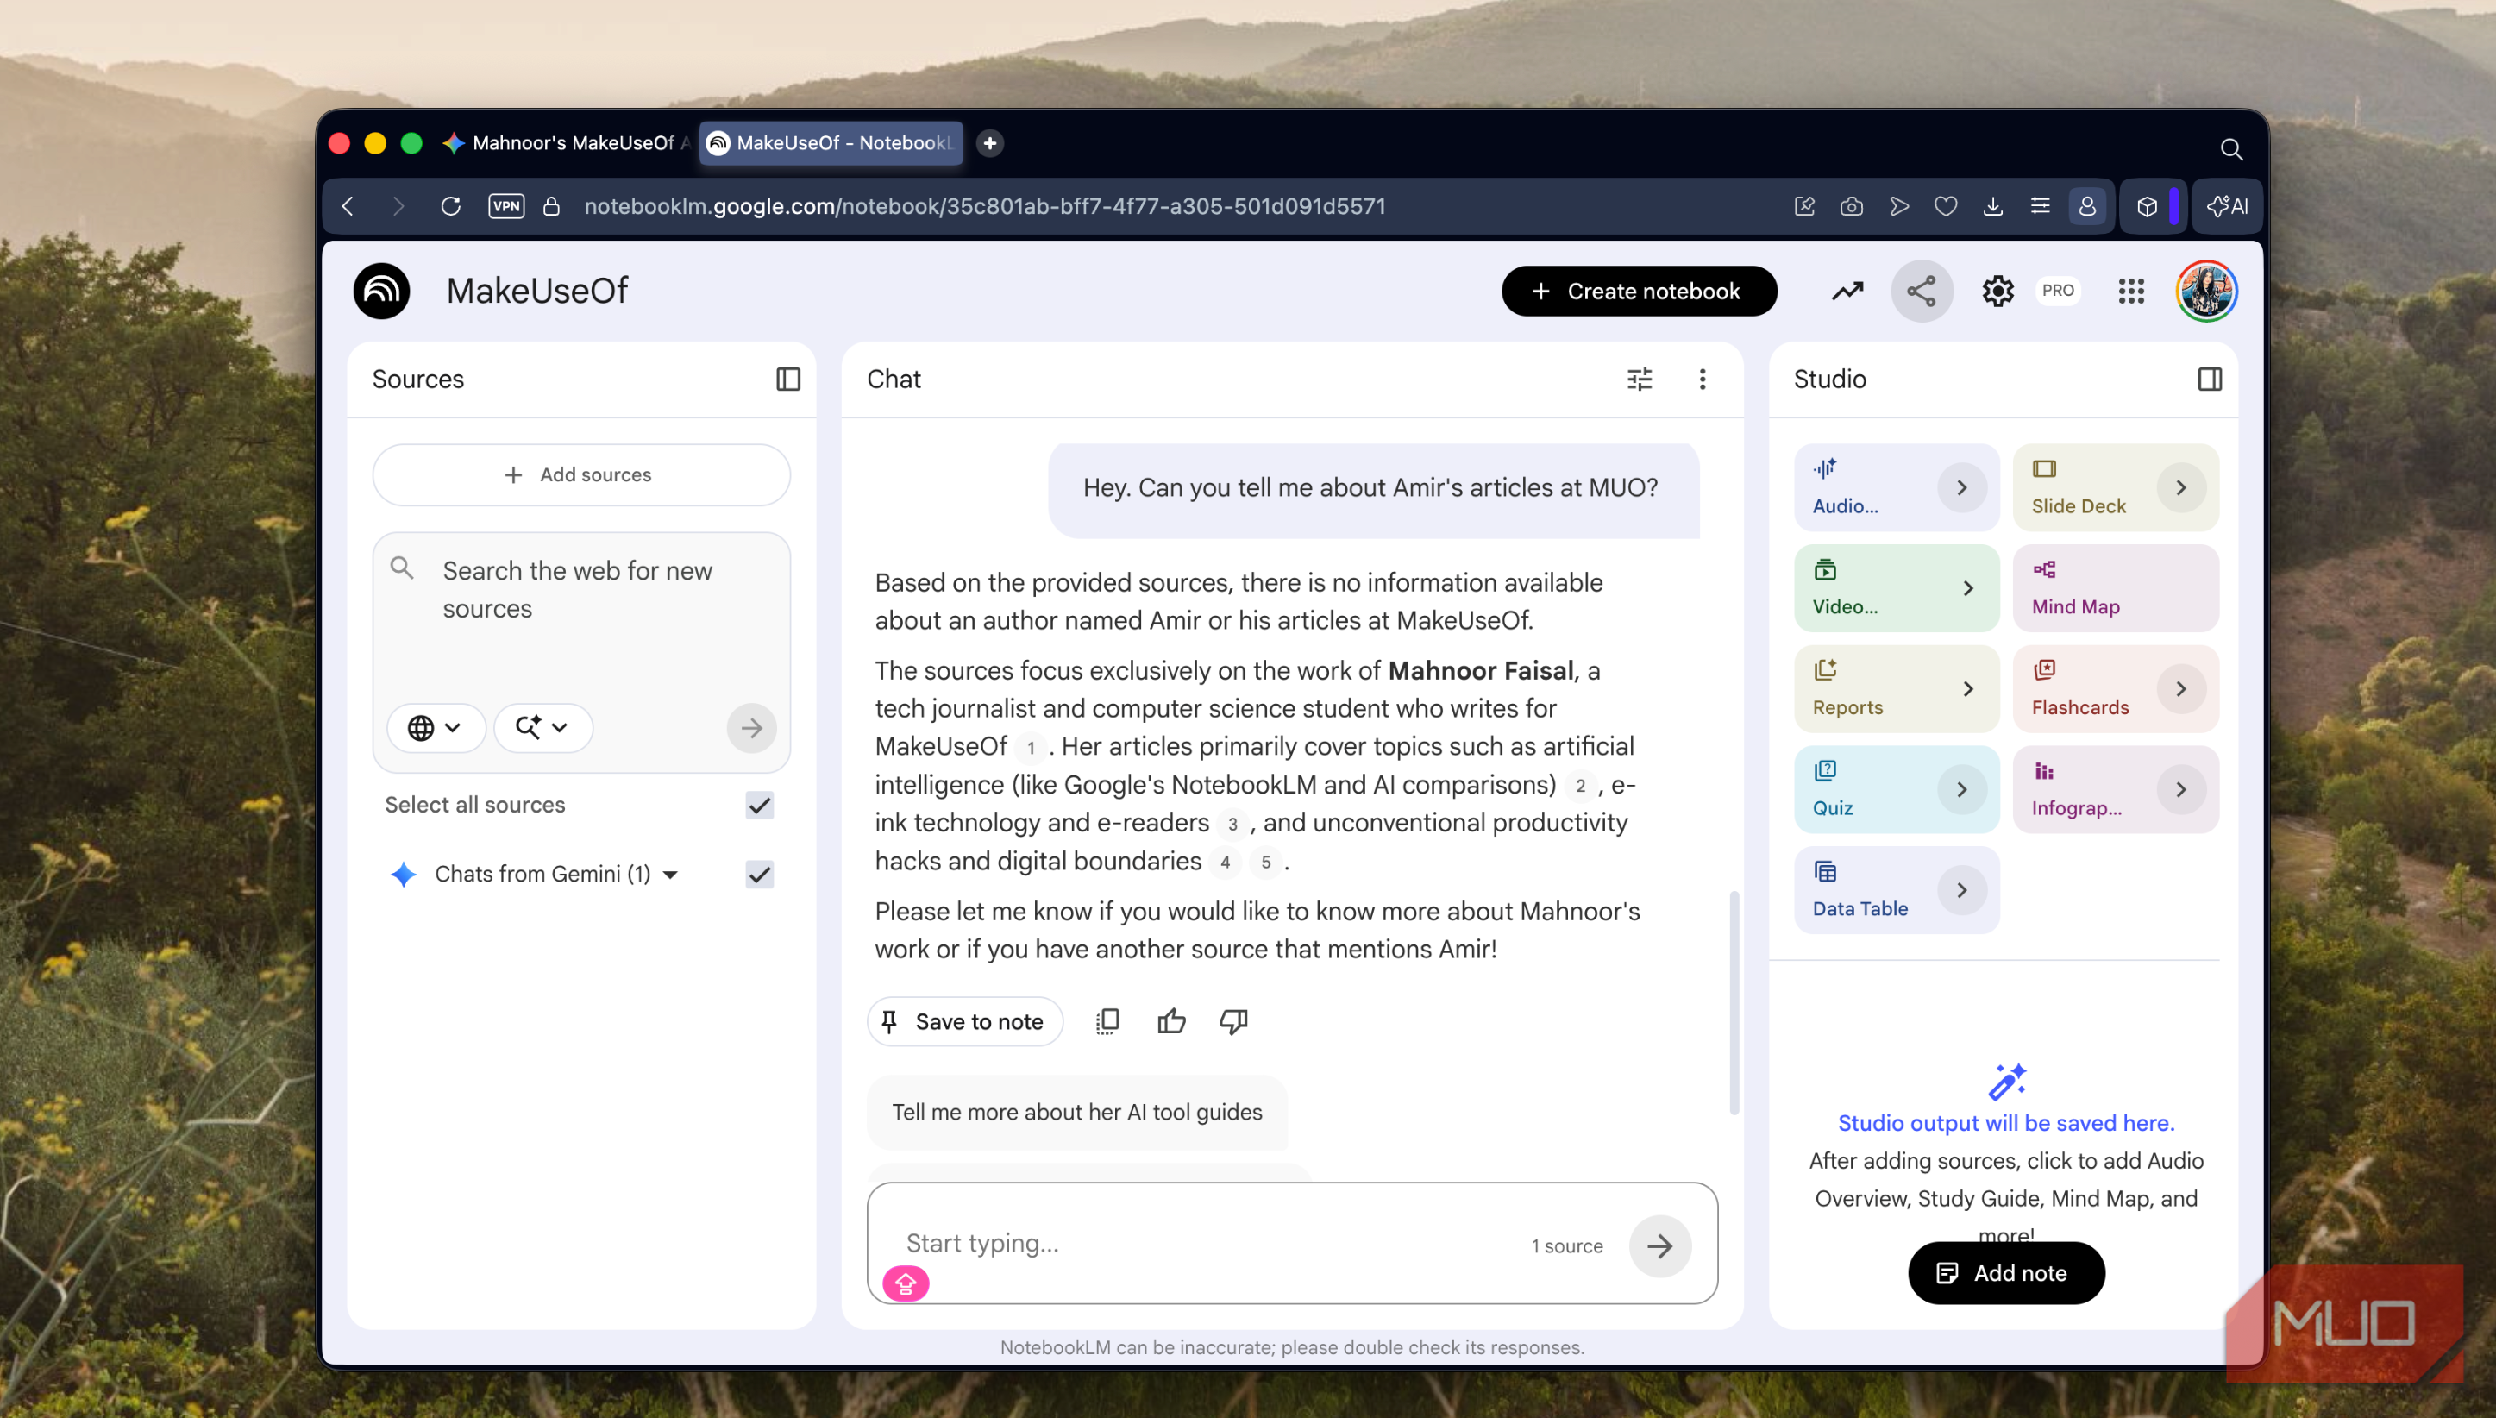
Task: Expand Audio Overview options arrow
Action: (1961, 487)
